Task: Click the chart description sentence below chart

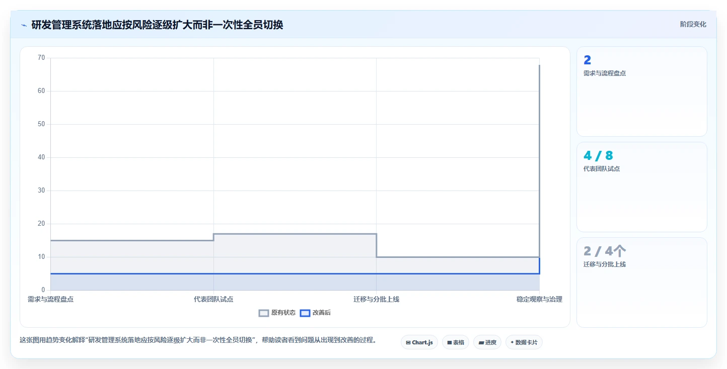Action: click(198, 340)
